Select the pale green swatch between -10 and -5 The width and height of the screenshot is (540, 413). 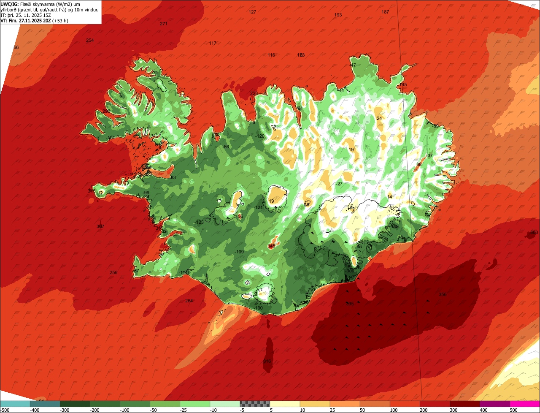[225, 404]
